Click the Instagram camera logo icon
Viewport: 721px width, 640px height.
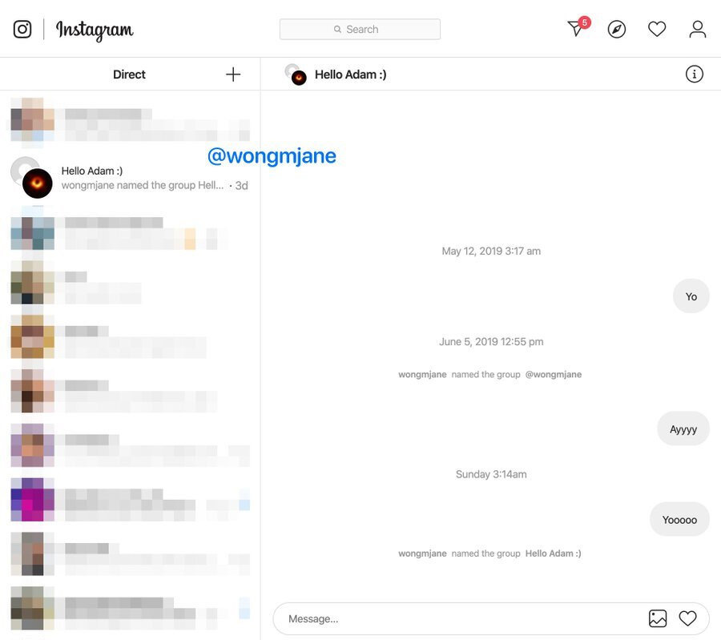pos(22,30)
